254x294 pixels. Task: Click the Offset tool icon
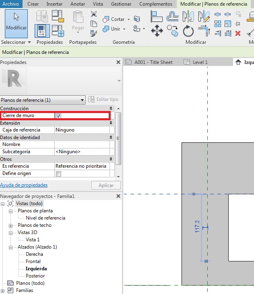[x=173, y=16]
